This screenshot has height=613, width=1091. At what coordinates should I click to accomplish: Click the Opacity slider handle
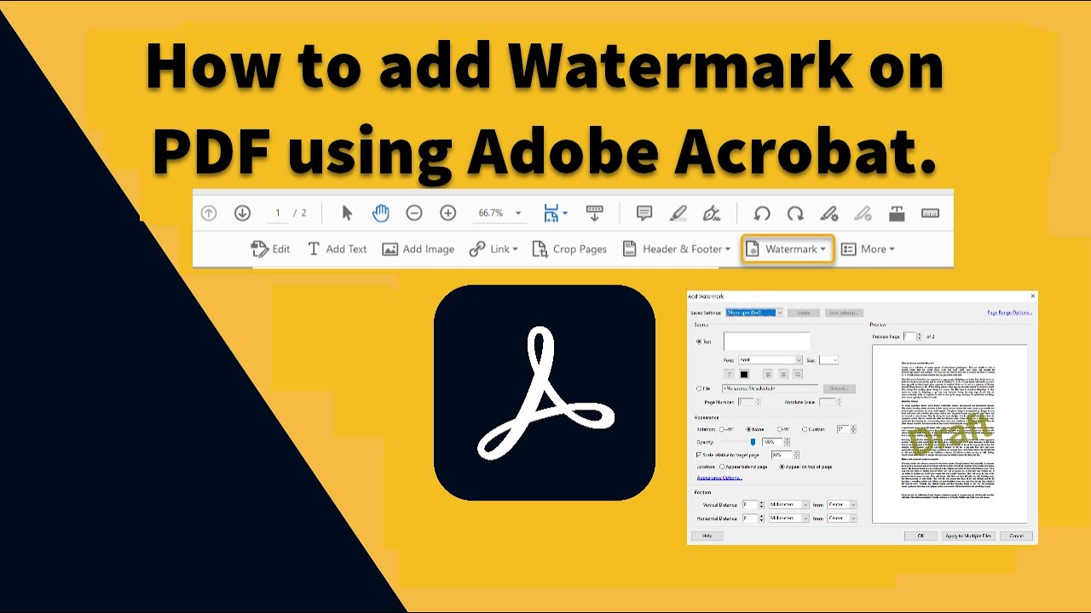[753, 442]
